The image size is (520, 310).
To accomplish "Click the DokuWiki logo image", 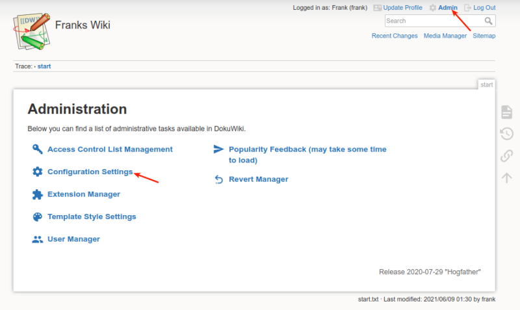I will (32, 31).
